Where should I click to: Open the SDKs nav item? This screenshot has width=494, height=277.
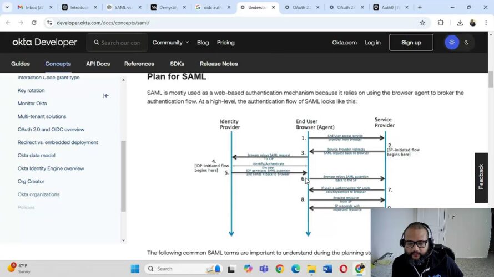click(x=177, y=64)
